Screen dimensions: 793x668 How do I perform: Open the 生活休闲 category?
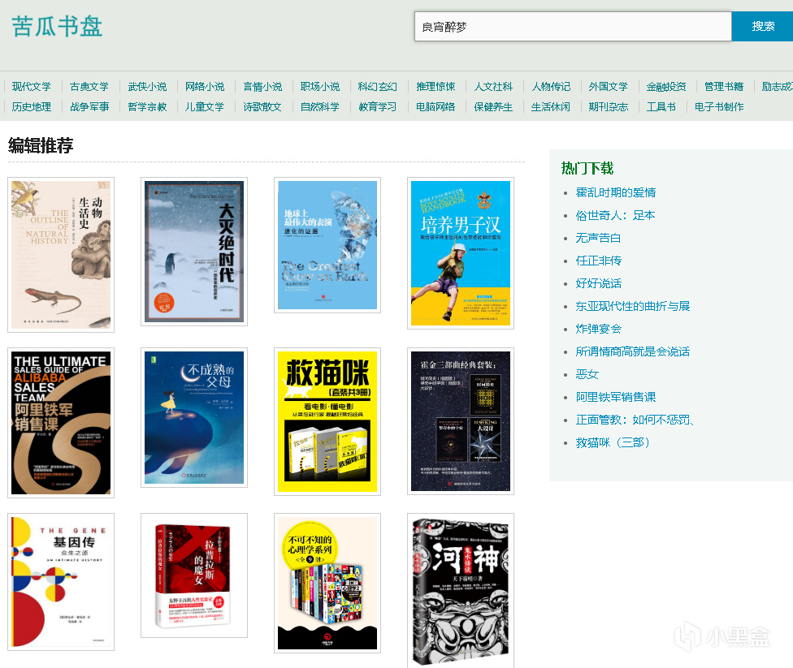(551, 106)
